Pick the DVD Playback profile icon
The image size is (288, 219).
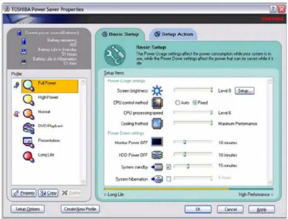point(29,128)
